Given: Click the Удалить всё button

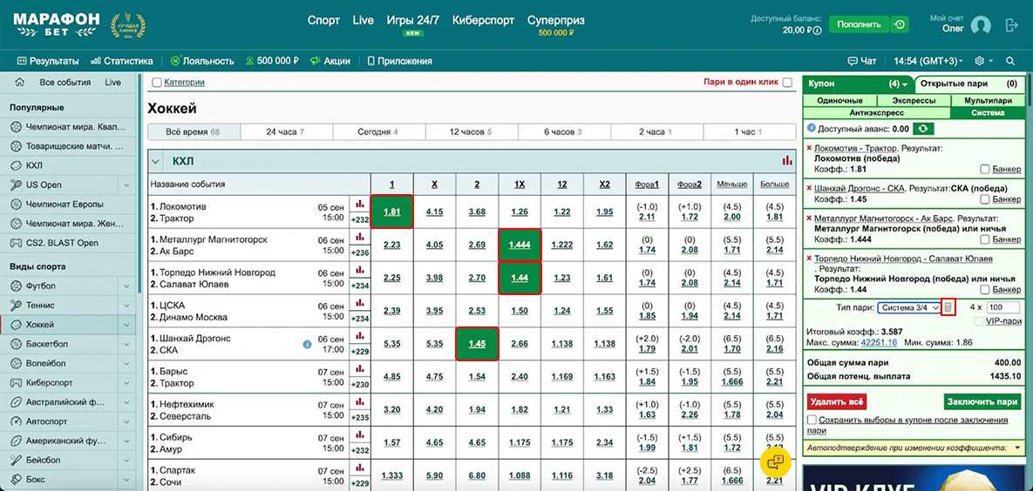Looking at the screenshot, I should click(x=837, y=400).
